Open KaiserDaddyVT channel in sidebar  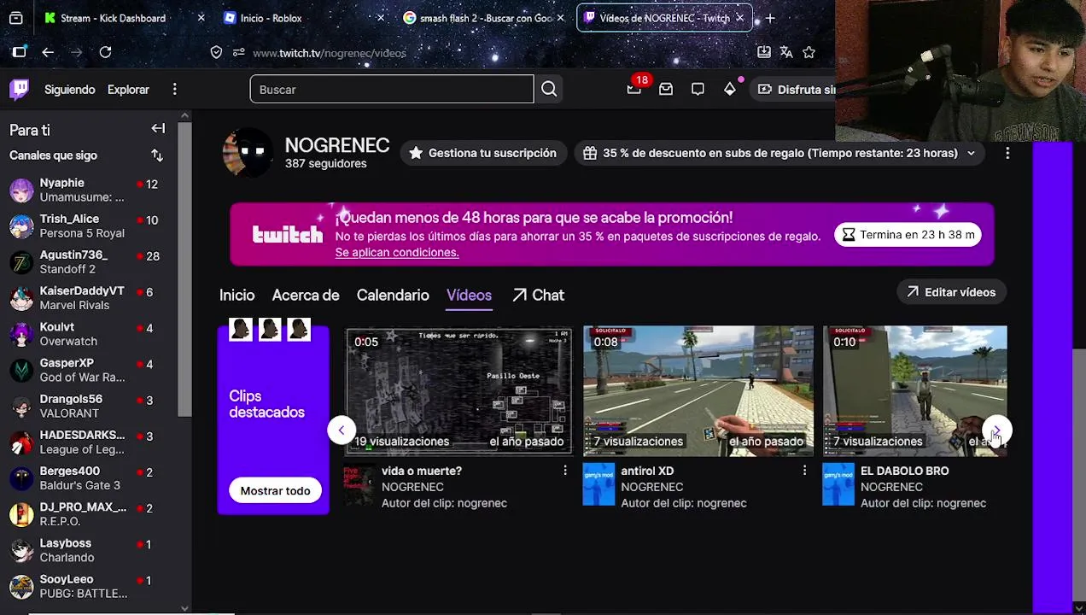pos(89,298)
